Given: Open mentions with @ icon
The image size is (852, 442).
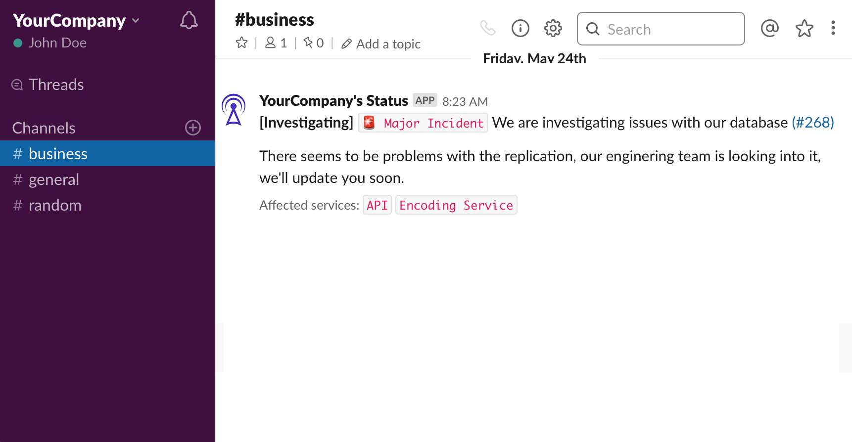Looking at the screenshot, I should pos(769,28).
